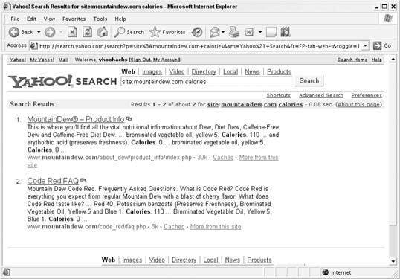Open the View menu

click(49, 19)
